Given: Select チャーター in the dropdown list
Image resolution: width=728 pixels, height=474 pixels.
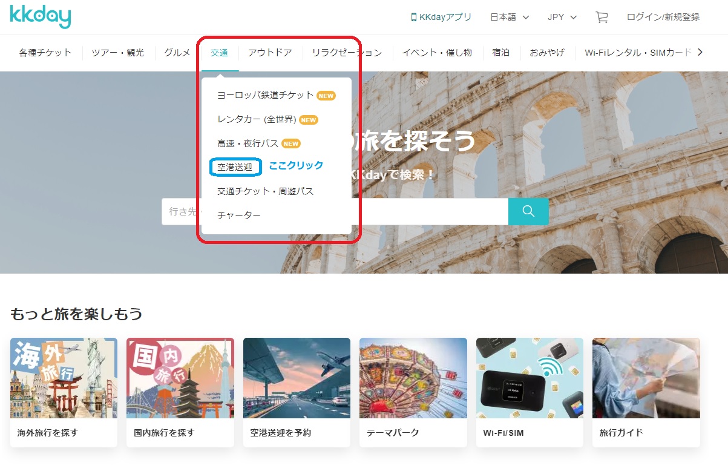Looking at the screenshot, I should click(238, 214).
